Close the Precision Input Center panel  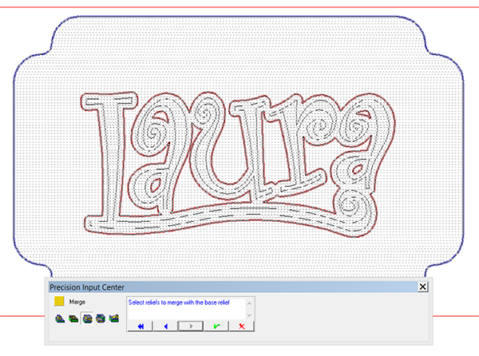click(422, 287)
